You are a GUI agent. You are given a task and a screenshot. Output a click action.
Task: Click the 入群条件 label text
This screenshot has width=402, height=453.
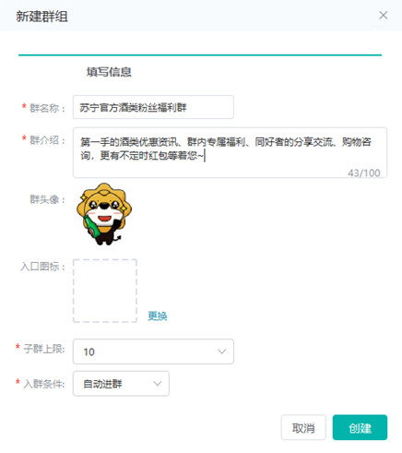pyautogui.click(x=44, y=384)
